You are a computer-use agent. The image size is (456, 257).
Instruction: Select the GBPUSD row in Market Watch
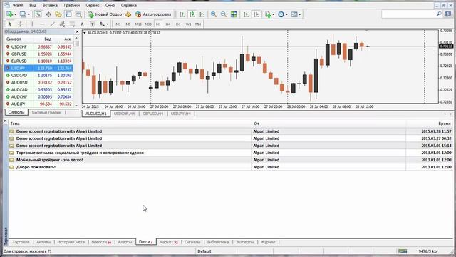[x=38, y=54]
